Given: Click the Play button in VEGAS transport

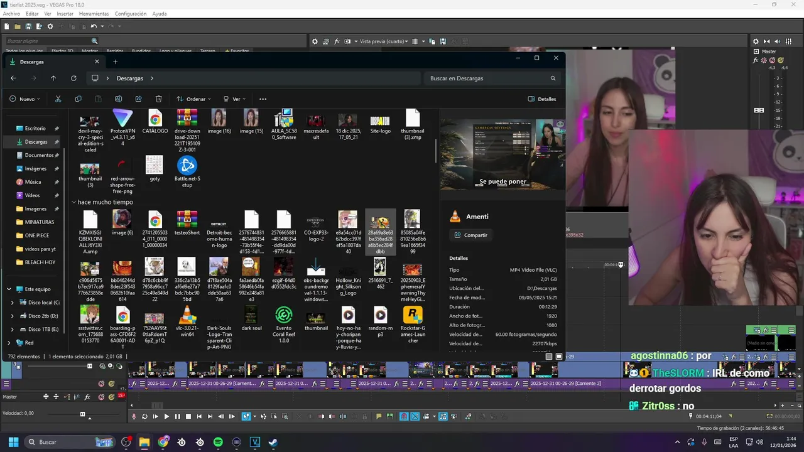Looking at the screenshot, I should (166, 416).
